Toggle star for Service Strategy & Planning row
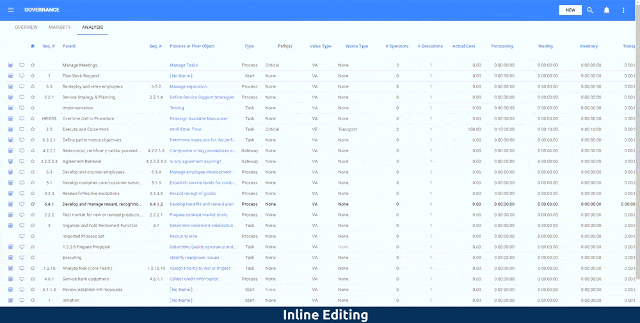This screenshot has height=323, width=640. pyautogui.click(x=33, y=97)
